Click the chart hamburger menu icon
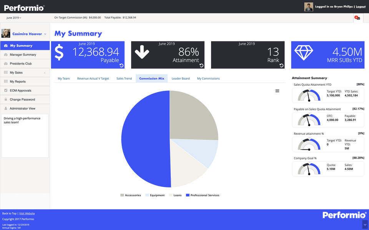369x230 pixels. (x=277, y=91)
